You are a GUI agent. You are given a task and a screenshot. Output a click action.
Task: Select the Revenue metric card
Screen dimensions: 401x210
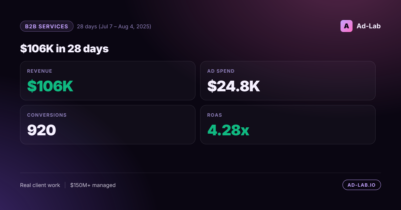[x=108, y=81]
